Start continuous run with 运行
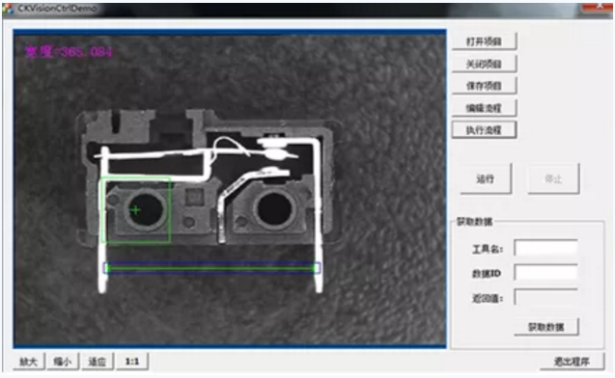The image size is (615, 378). [x=486, y=179]
